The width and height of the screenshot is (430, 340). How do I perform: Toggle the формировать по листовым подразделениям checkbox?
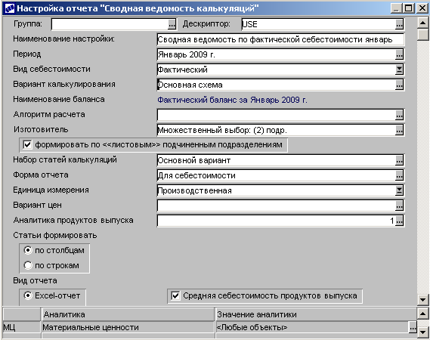pos(27,144)
